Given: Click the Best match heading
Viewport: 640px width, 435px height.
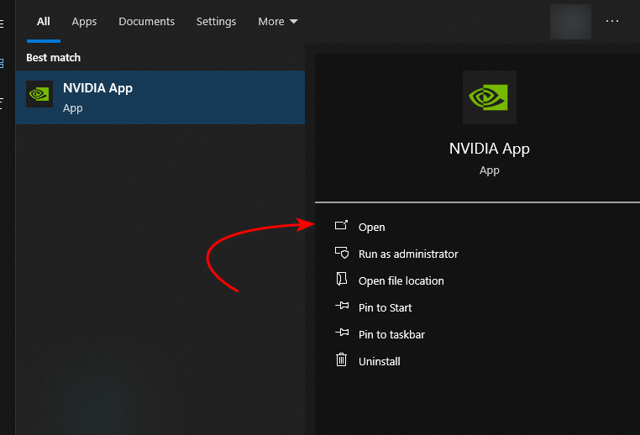Looking at the screenshot, I should point(54,58).
